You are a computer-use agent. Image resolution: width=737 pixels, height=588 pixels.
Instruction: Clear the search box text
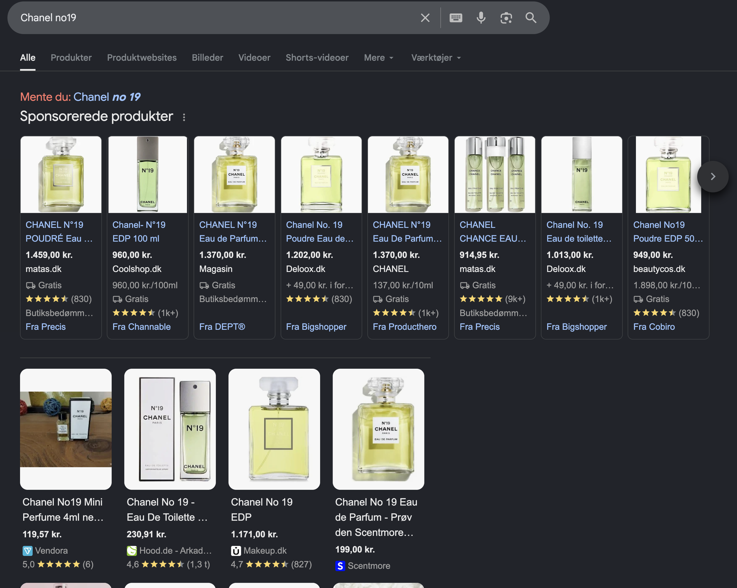(425, 18)
